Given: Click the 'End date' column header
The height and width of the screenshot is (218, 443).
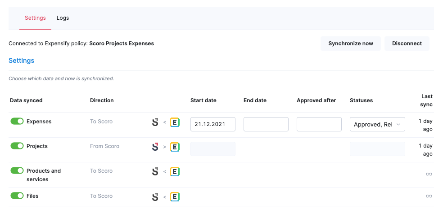Looking at the screenshot, I should pyautogui.click(x=255, y=100).
